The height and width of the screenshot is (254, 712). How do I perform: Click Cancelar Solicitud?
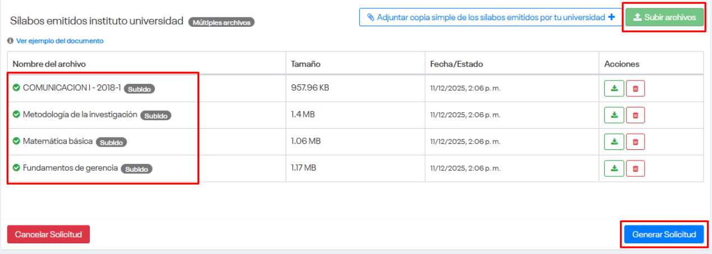[48, 234]
